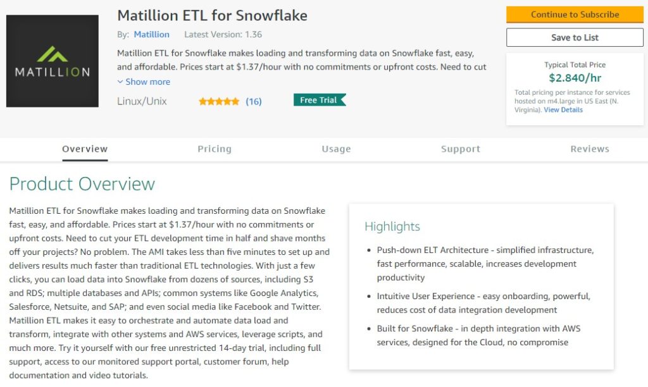Click the Product Overview heading

coord(82,184)
